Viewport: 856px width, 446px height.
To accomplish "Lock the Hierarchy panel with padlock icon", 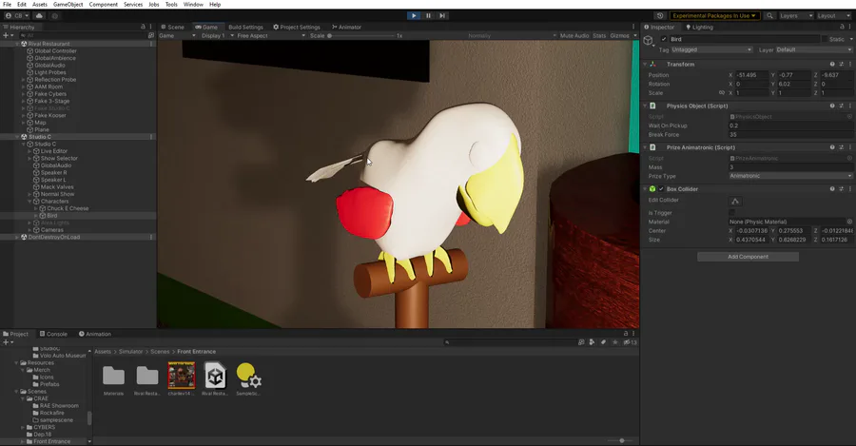I will (x=143, y=27).
